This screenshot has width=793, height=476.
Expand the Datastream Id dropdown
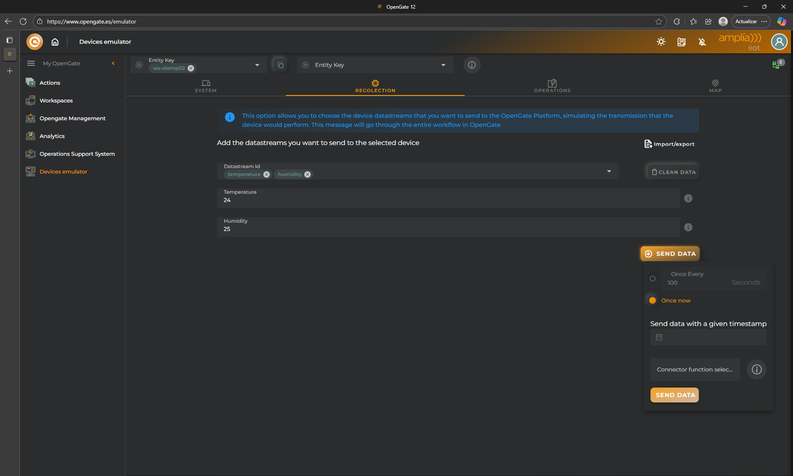click(609, 171)
